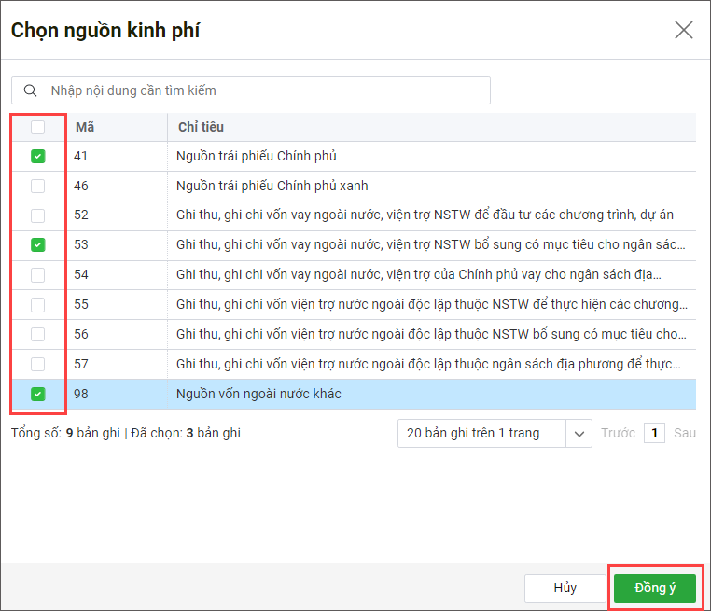711x611 pixels.
Task: Click the search input field
Action: [x=261, y=90]
